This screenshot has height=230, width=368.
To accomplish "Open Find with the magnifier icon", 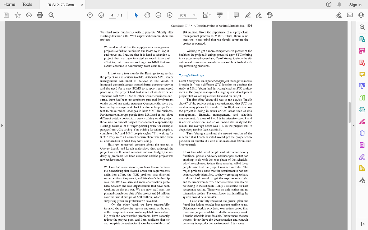I will [51, 15].
